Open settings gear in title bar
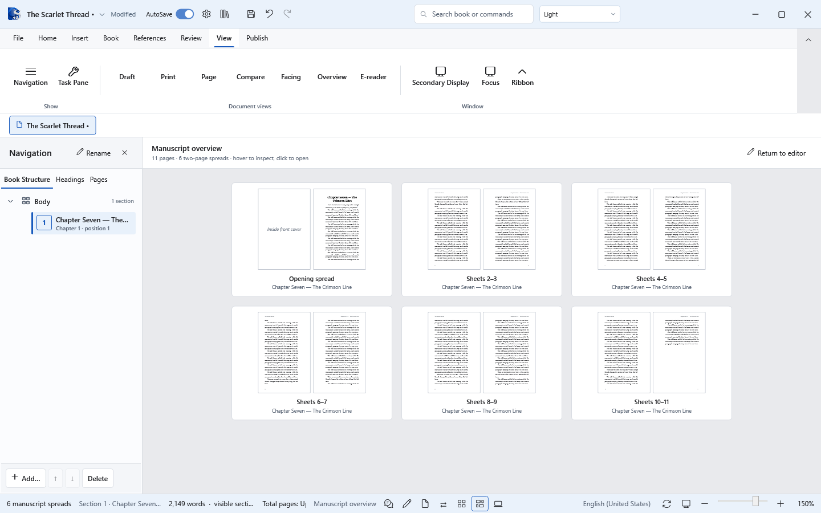Viewport: 821px width, 513px height. coord(206,14)
